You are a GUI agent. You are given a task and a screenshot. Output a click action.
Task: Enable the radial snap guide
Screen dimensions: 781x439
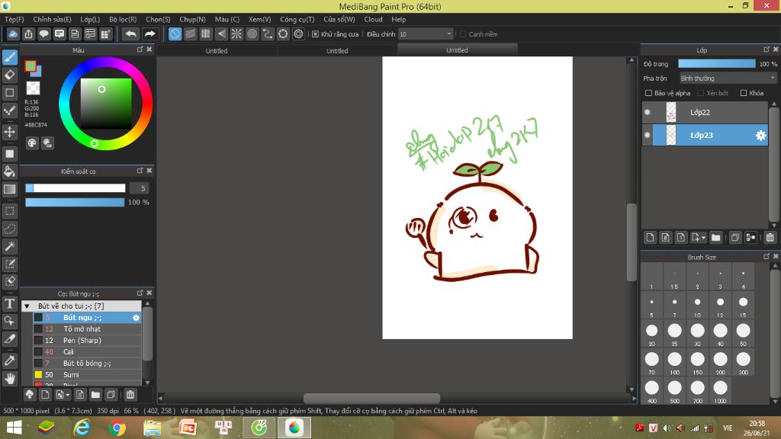coord(236,34)
